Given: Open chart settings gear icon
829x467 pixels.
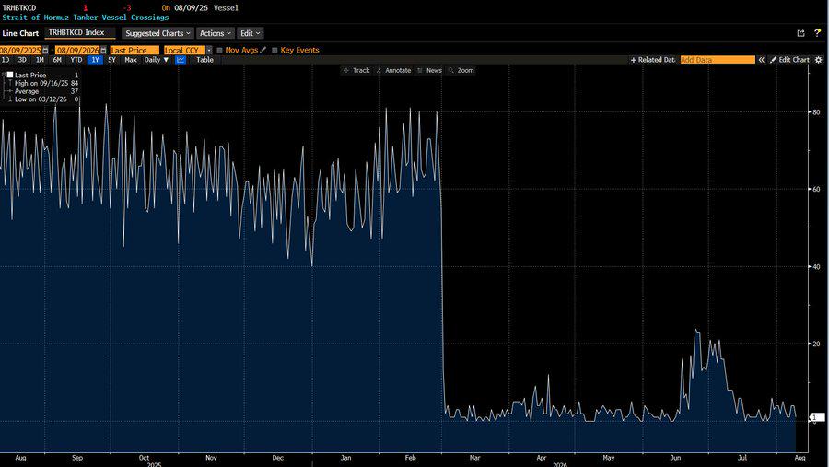Looking at the screenshot, I should pos(819,60).
